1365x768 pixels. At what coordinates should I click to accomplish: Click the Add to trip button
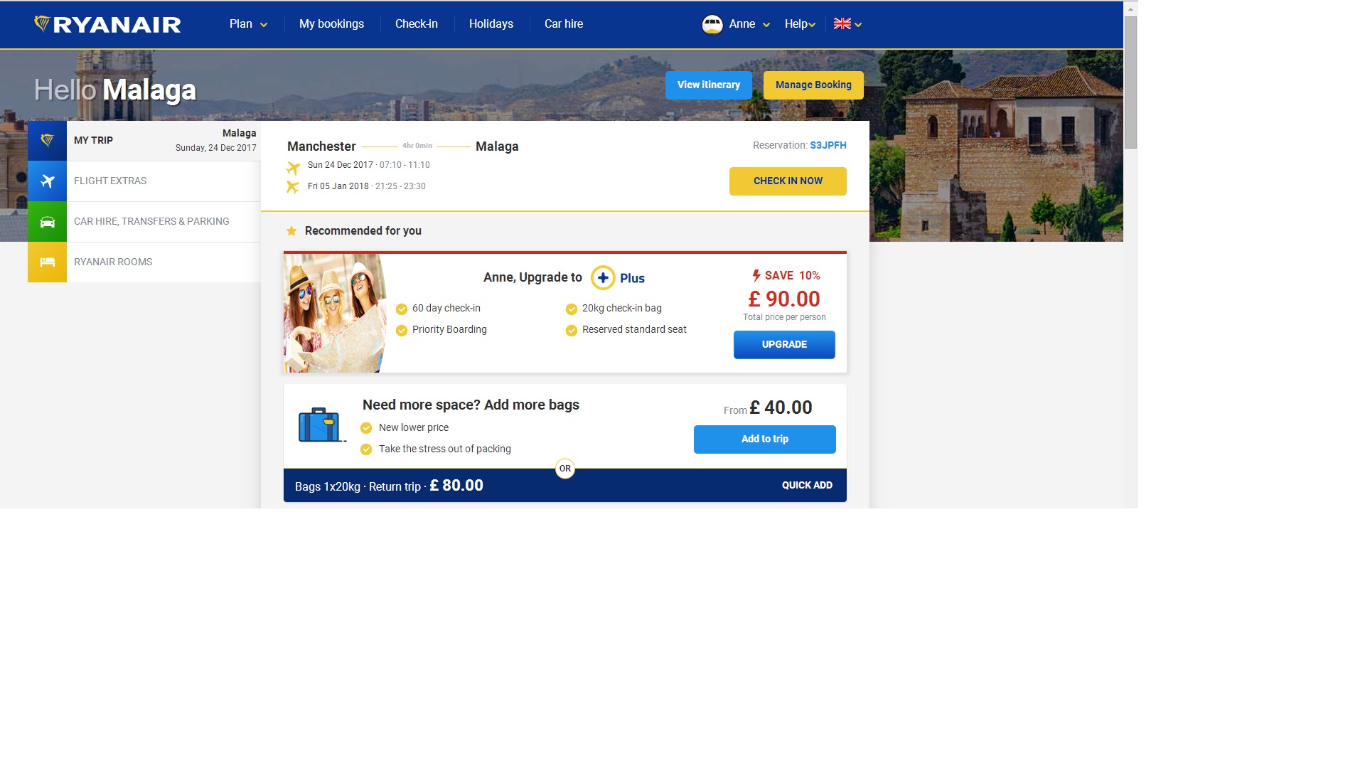pos(765,439)
